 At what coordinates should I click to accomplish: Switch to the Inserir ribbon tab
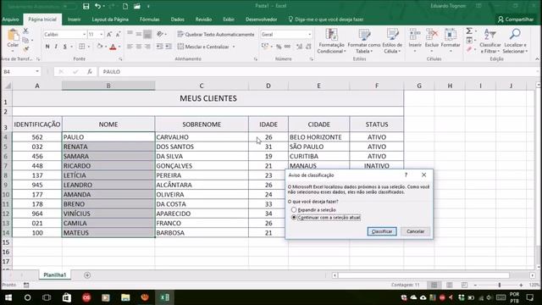click(74, 19)
